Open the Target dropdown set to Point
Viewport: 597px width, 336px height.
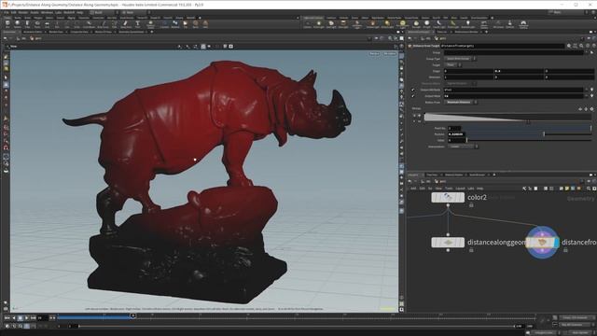[452, 64]
